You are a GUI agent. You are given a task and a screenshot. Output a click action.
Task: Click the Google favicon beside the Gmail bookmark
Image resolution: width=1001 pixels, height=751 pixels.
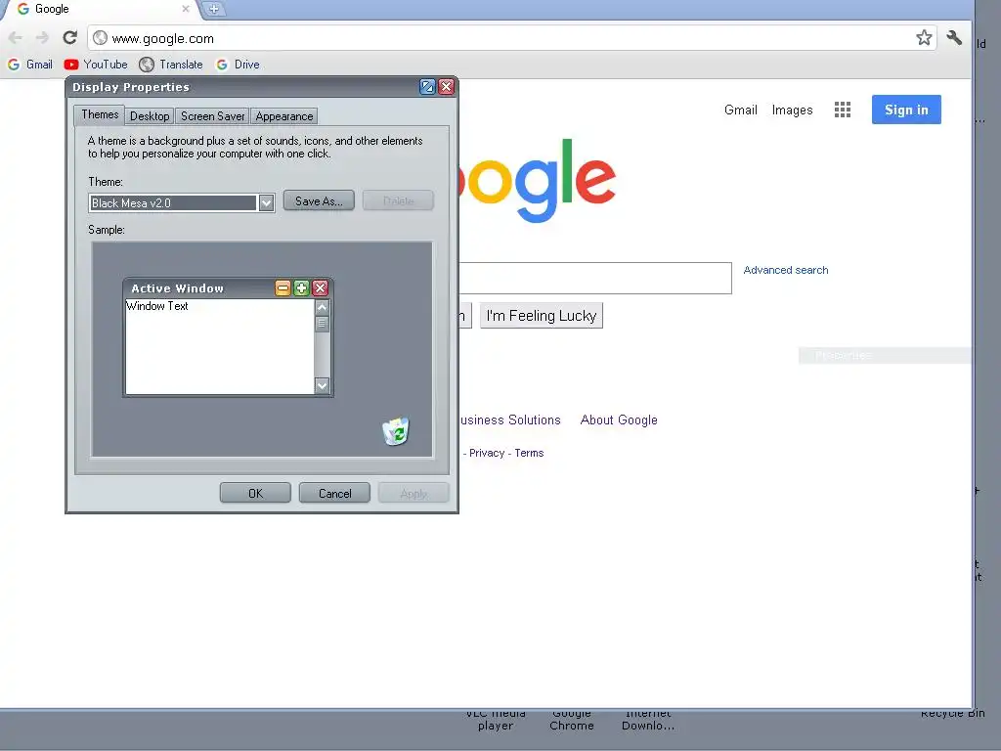(14, 65)
